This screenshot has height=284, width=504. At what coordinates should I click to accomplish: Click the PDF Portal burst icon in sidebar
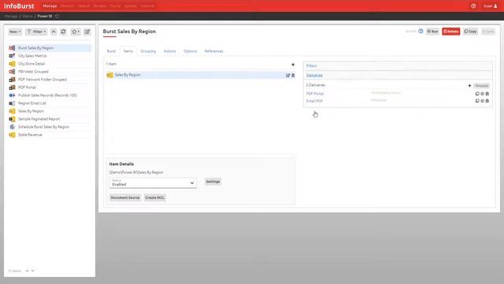coord(12,88)
